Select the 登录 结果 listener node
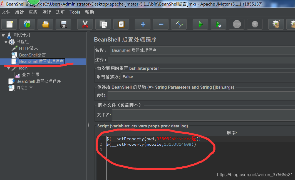 coord(31,74)
